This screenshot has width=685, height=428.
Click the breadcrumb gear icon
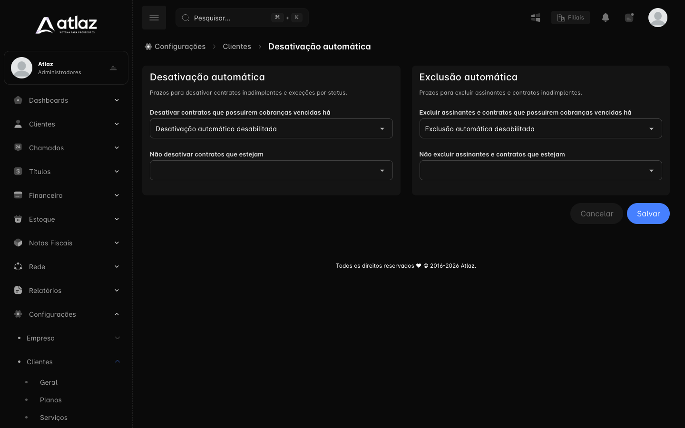pyautogui.click(x=148, y=47)
